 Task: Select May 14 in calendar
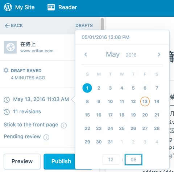click(x=157, y=101)
